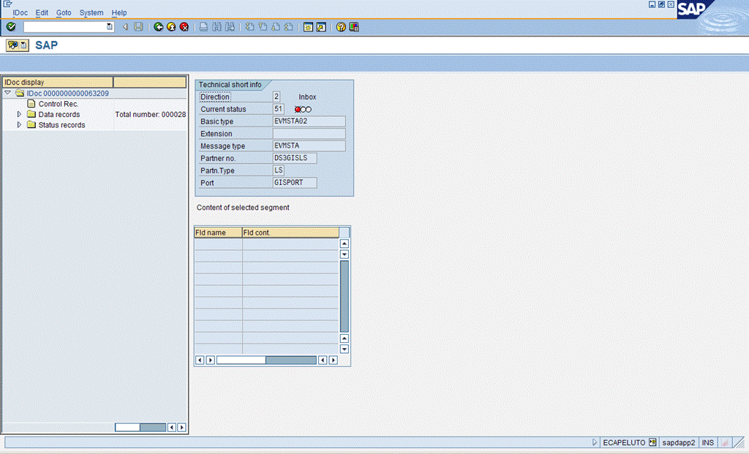Image resolution: width=749 pixels, height=454 pixels.
Task: Expand the Data records node
Action: (19, 114)
